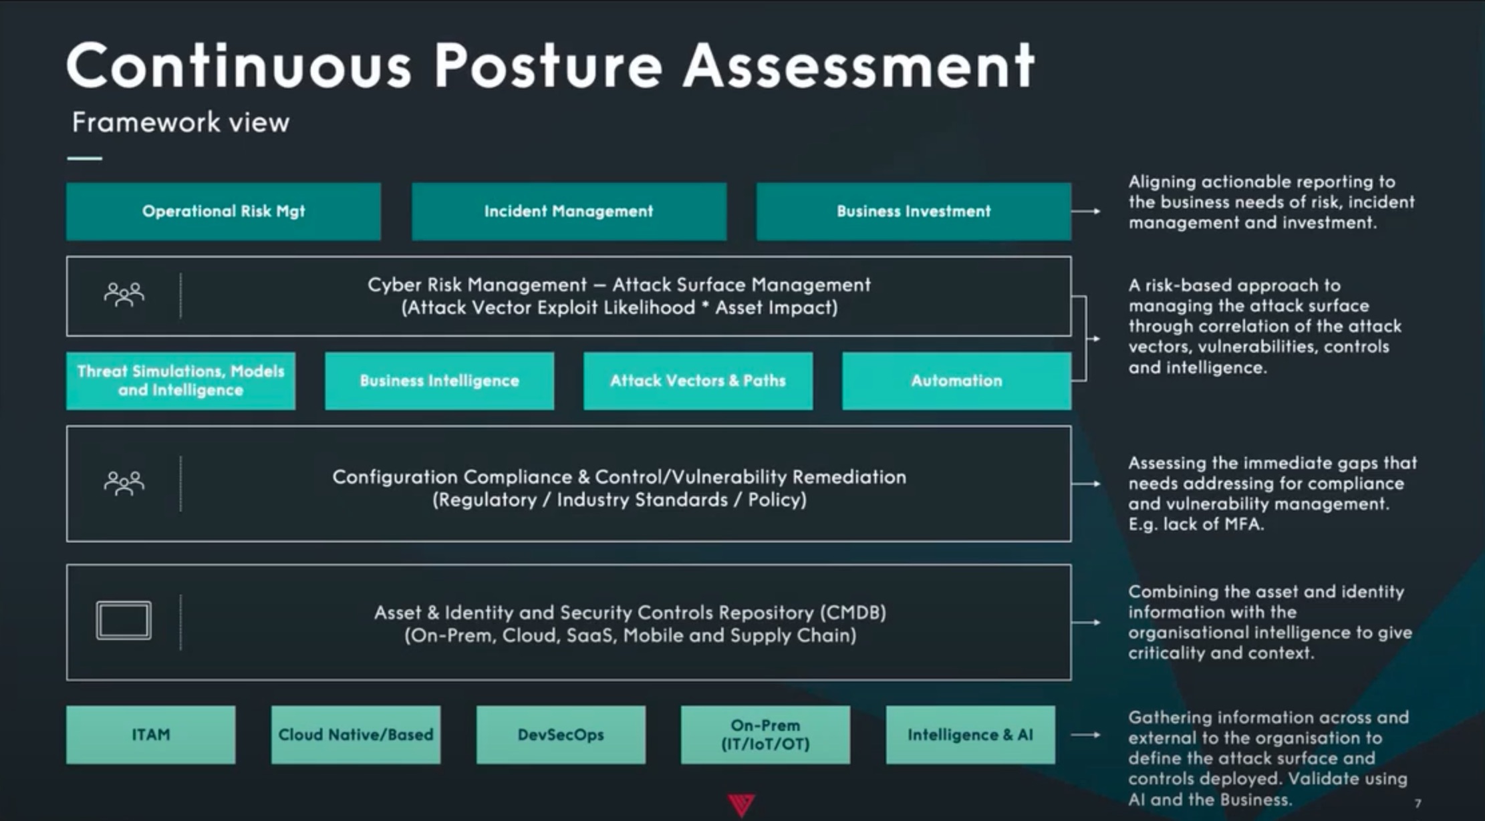Select the Operational Risk Mgt box
The width and height of the screenshot is (1485, 821).
pyautogui.click(x=223, y=211)
